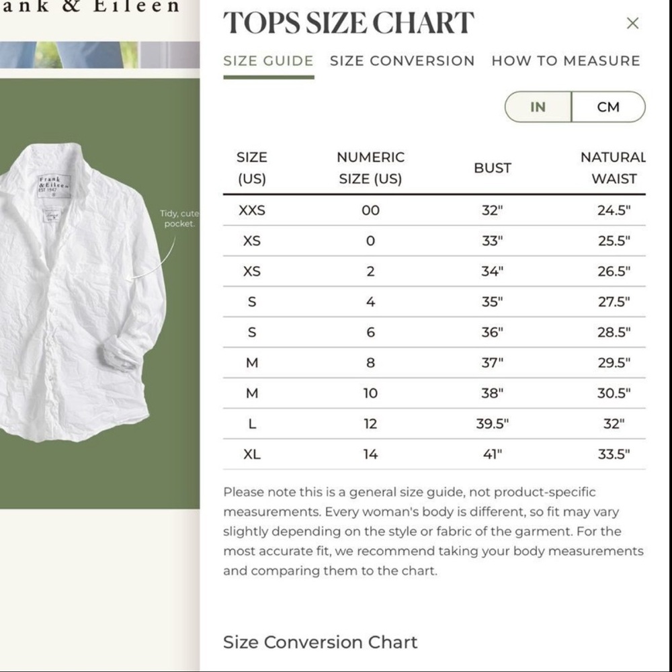The image size is (672, 672).
Task: Click the 41" bust measurement cell
Action: (x=493, y=454)
